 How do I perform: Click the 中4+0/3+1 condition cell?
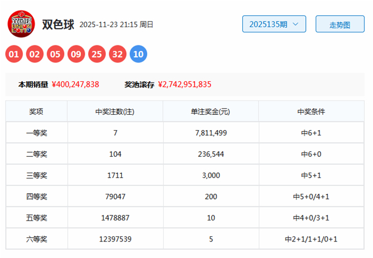(x=312, y=218)
